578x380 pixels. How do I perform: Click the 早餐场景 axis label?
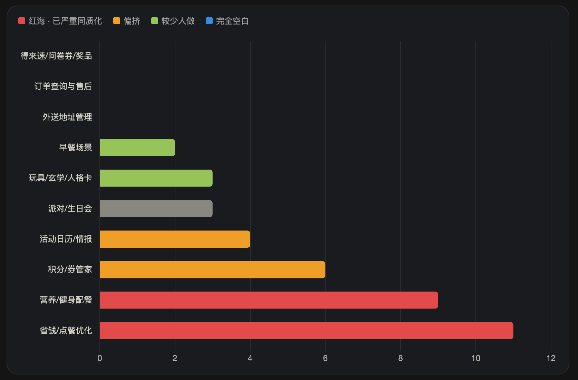[x=76, y=148]
